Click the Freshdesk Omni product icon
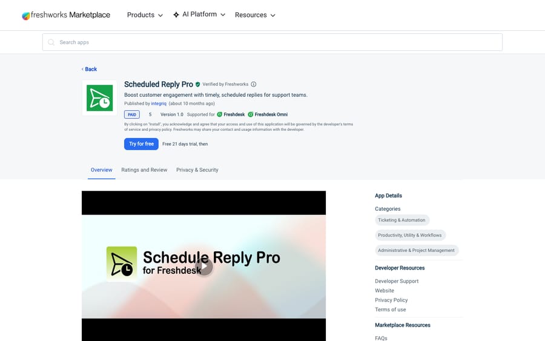The width and height of the screenshot is (545, 341). point(251,114)
